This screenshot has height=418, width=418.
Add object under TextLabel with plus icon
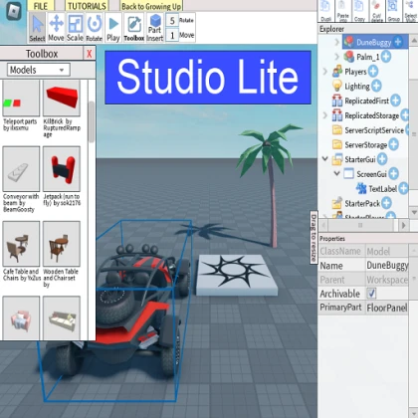point(403,188)
